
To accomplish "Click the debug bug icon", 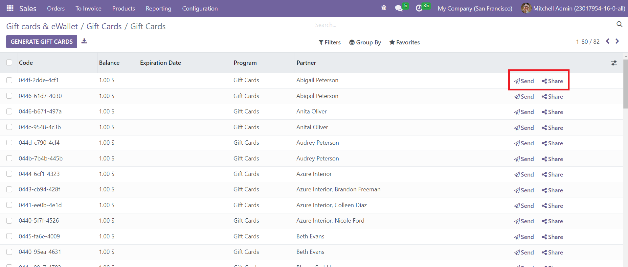I will click(384, 8).
